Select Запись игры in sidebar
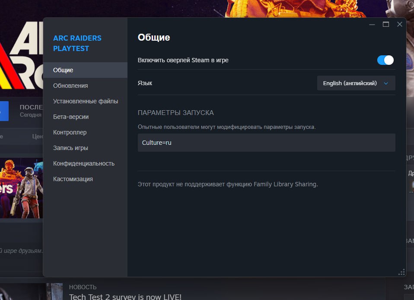Viewport: 414px width, 300px height. (70, 148)
